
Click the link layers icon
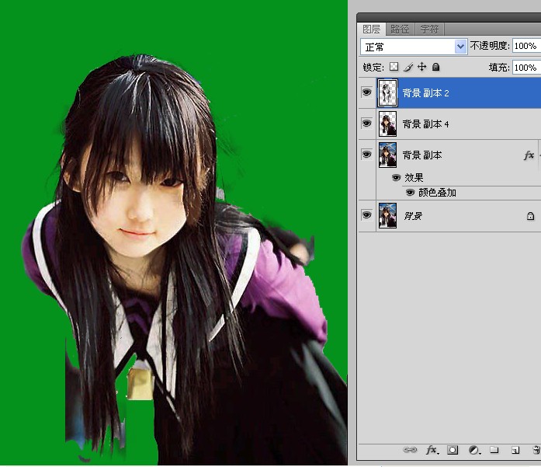(x=410, y=450)
